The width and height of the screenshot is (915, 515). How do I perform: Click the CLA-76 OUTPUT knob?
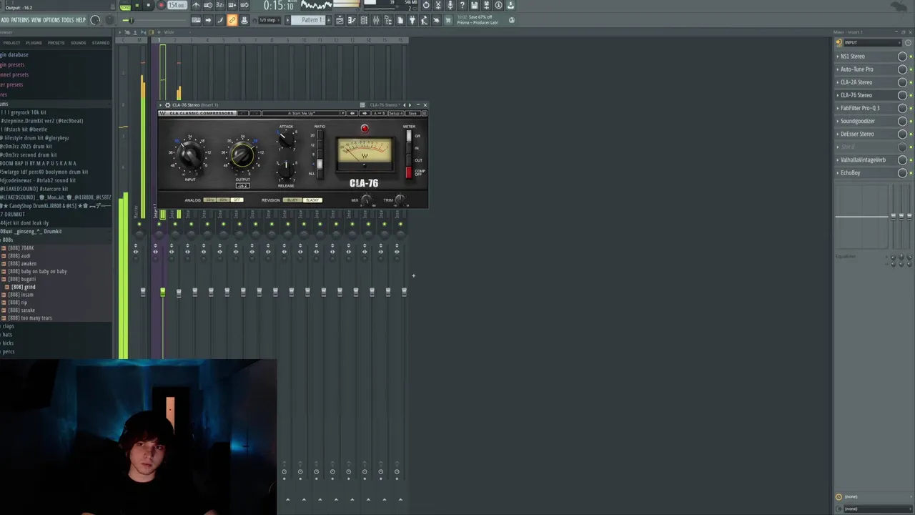pyautogui.click(x=242, y=155)
